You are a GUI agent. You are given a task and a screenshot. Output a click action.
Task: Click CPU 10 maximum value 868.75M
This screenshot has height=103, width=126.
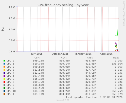[117, 91]
